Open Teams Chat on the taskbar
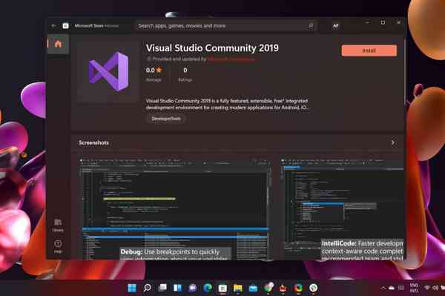Image resolution: width=445 pixels, height=296 pixels. point(193,288)
